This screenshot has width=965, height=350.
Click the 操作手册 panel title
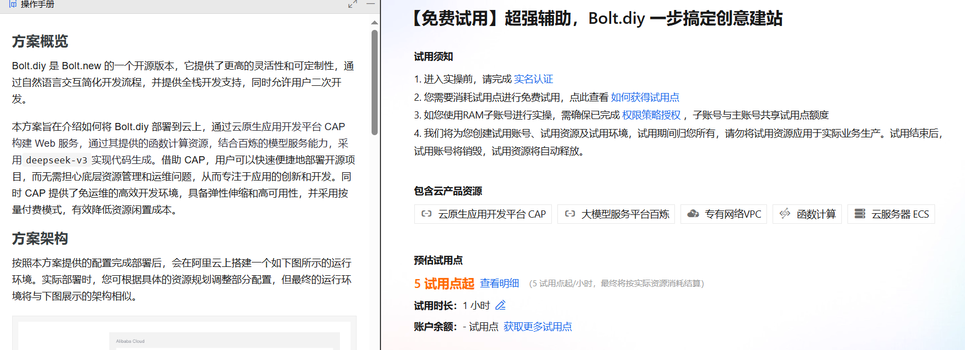(x=38, y=4)
